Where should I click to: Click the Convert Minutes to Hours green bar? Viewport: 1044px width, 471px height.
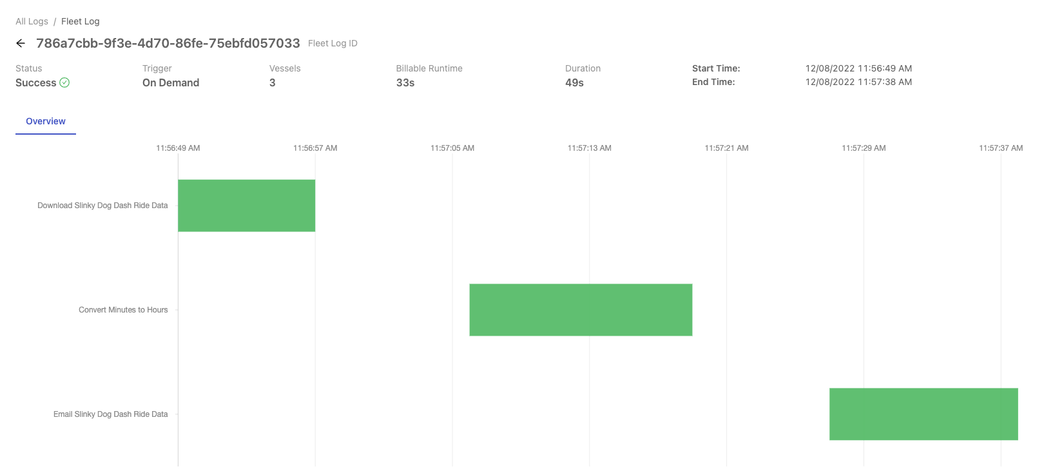[x=581, y=310]
